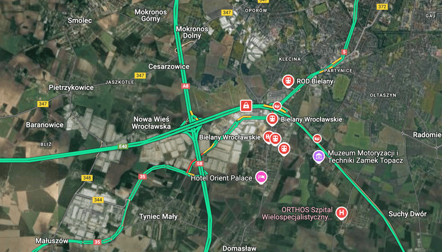
Task: Click the Tyniec Mały village label
Action: pyautogui.click(x=158, y=217)
